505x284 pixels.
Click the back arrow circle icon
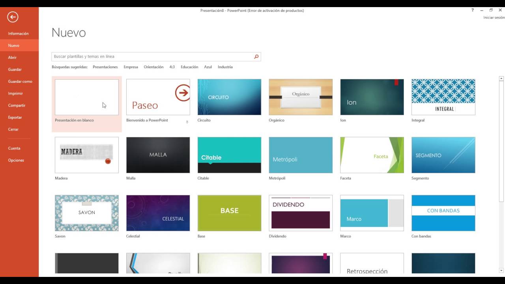tap(13, 17)
